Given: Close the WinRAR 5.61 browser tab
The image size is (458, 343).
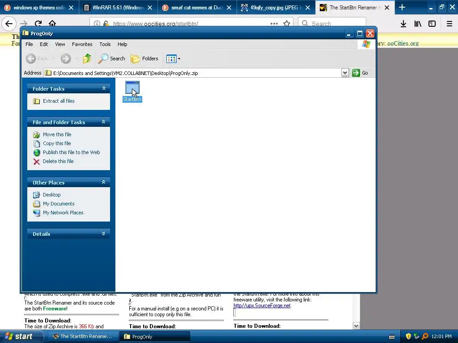Looking at the screenshot, I should click(150, 8).
